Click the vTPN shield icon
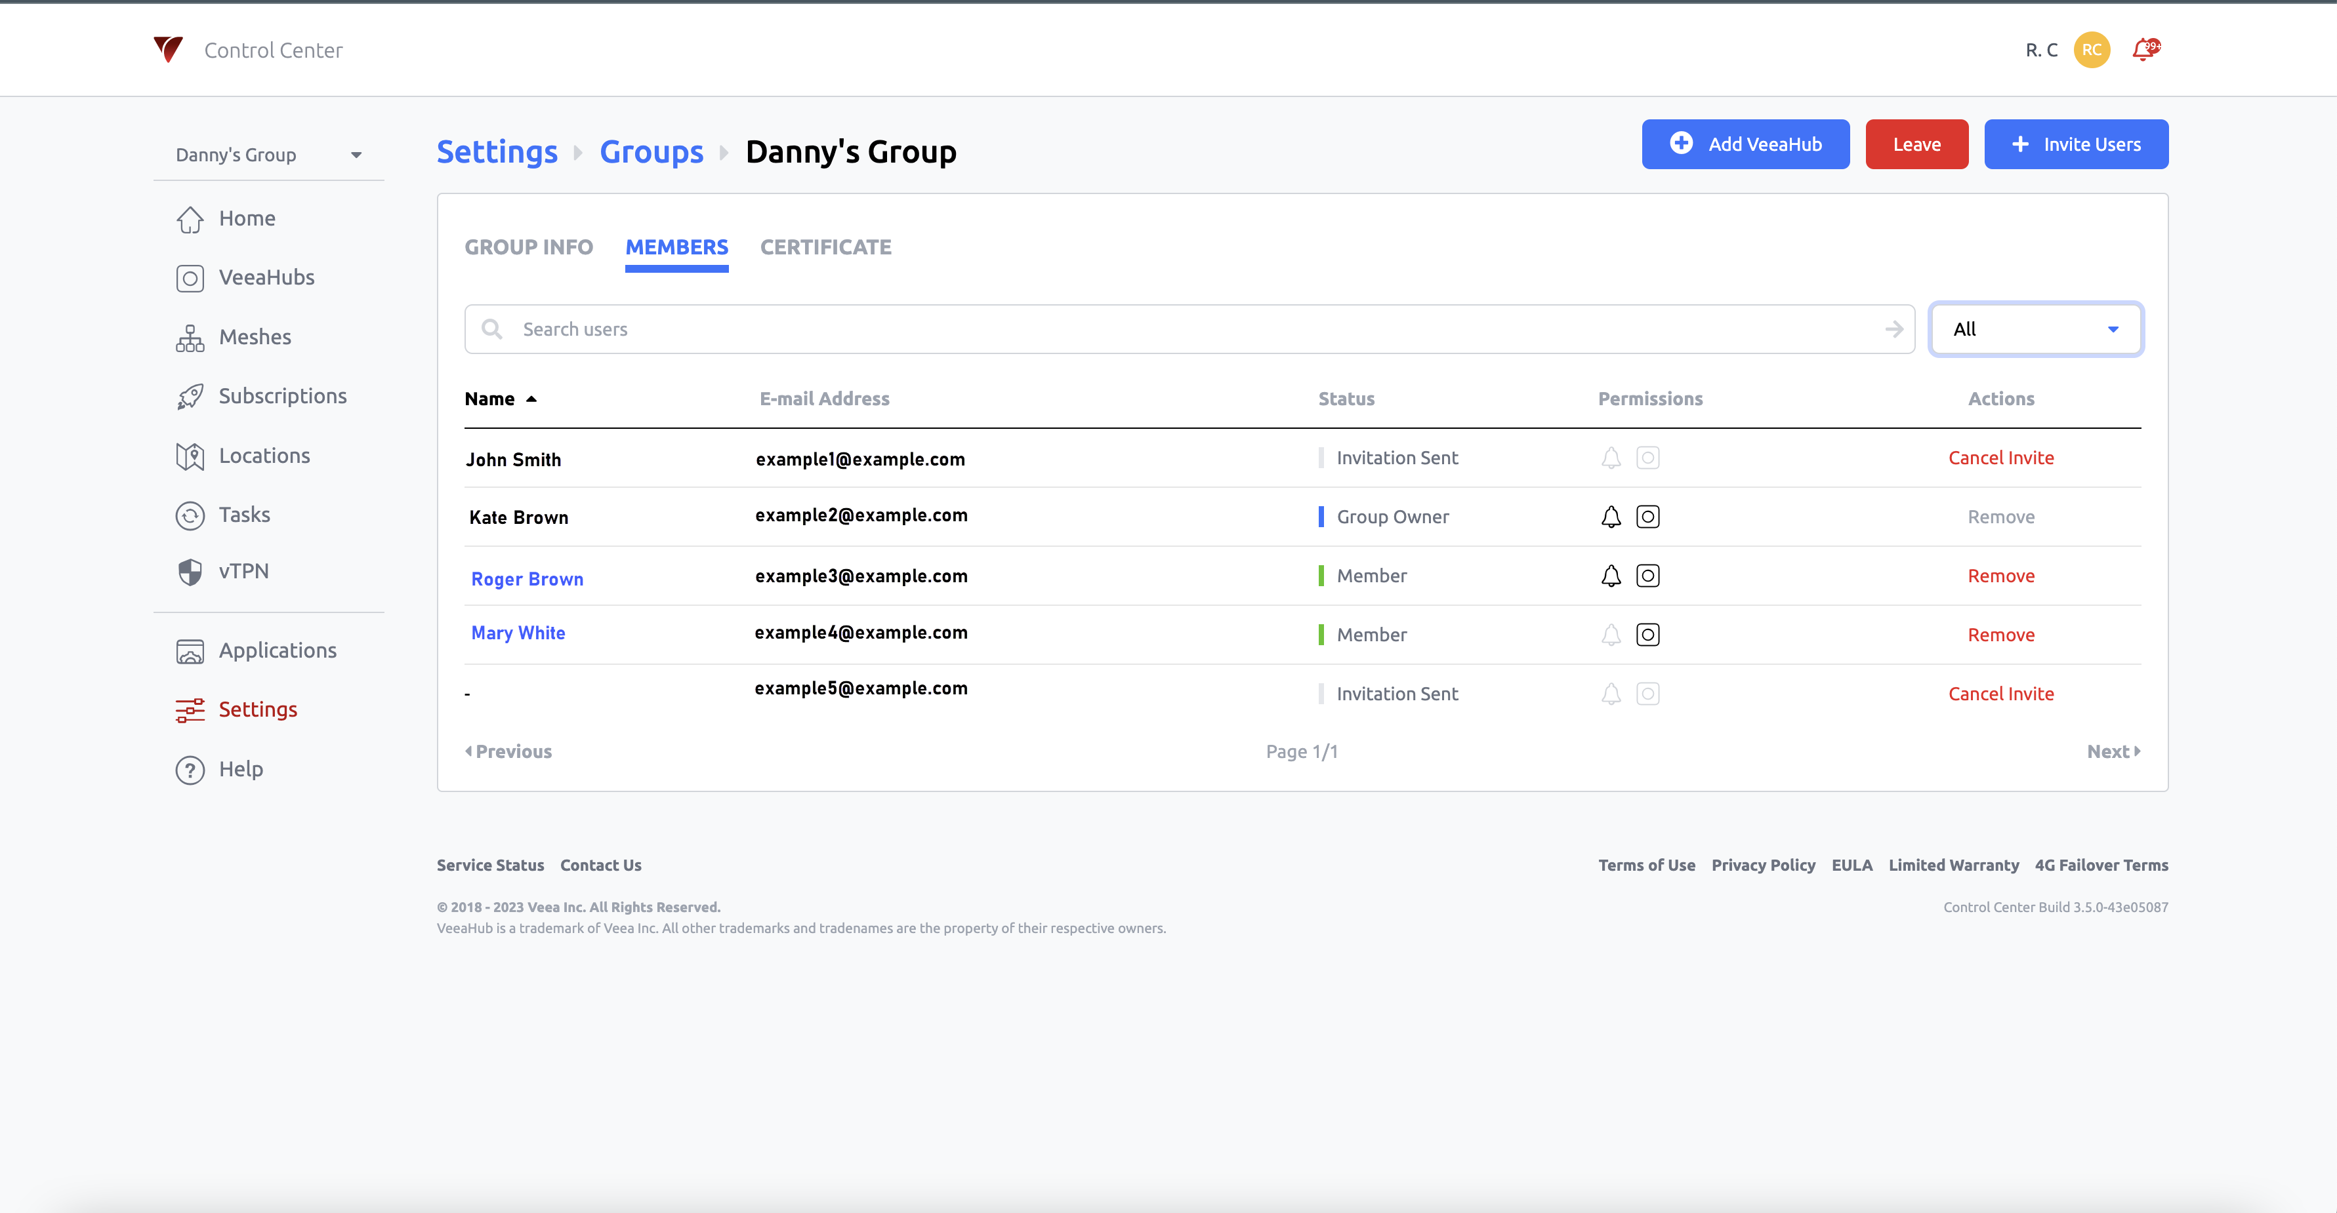This screenshot has height=1213, width=2337. 190,571
